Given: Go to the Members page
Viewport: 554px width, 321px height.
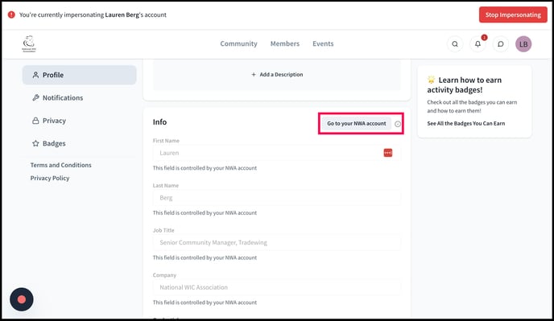Looking at the screenshot, I should tap(285, 43).
